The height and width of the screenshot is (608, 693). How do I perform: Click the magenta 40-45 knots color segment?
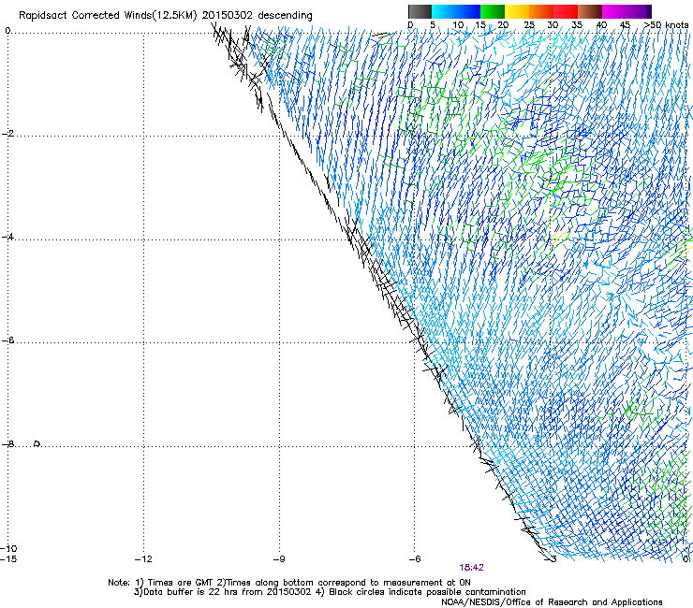(x=614, y=11)
